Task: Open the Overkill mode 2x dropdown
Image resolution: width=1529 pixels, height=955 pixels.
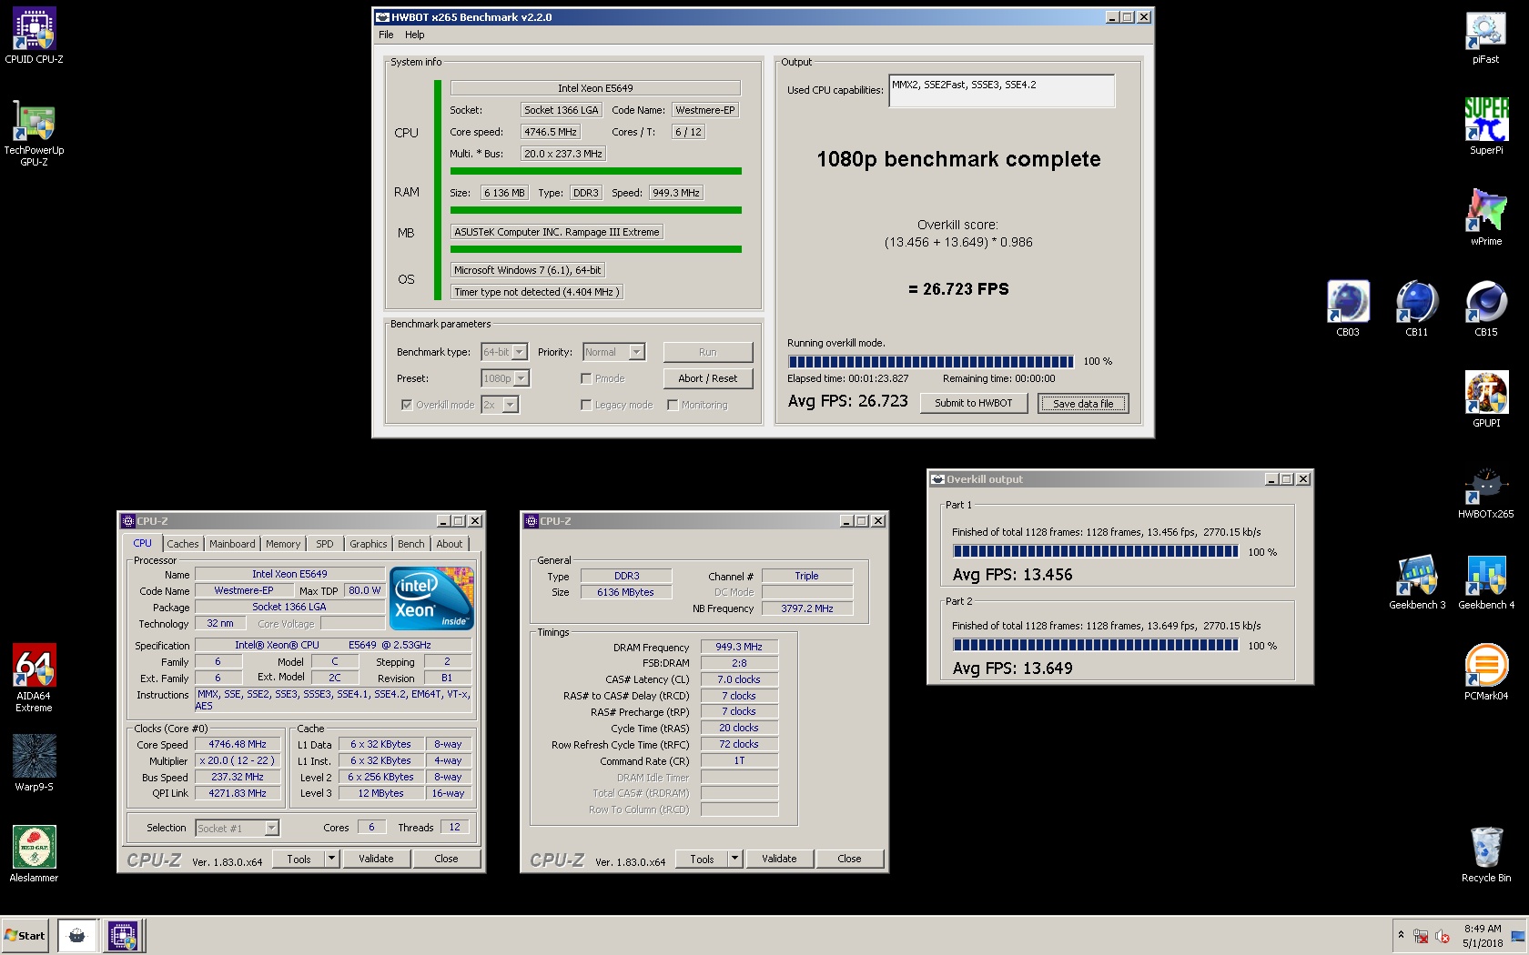Action: pyautogui.click(x=511, y=405)
